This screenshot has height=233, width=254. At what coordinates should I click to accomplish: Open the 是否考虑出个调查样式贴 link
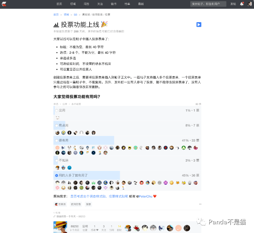tap(99, 196)
